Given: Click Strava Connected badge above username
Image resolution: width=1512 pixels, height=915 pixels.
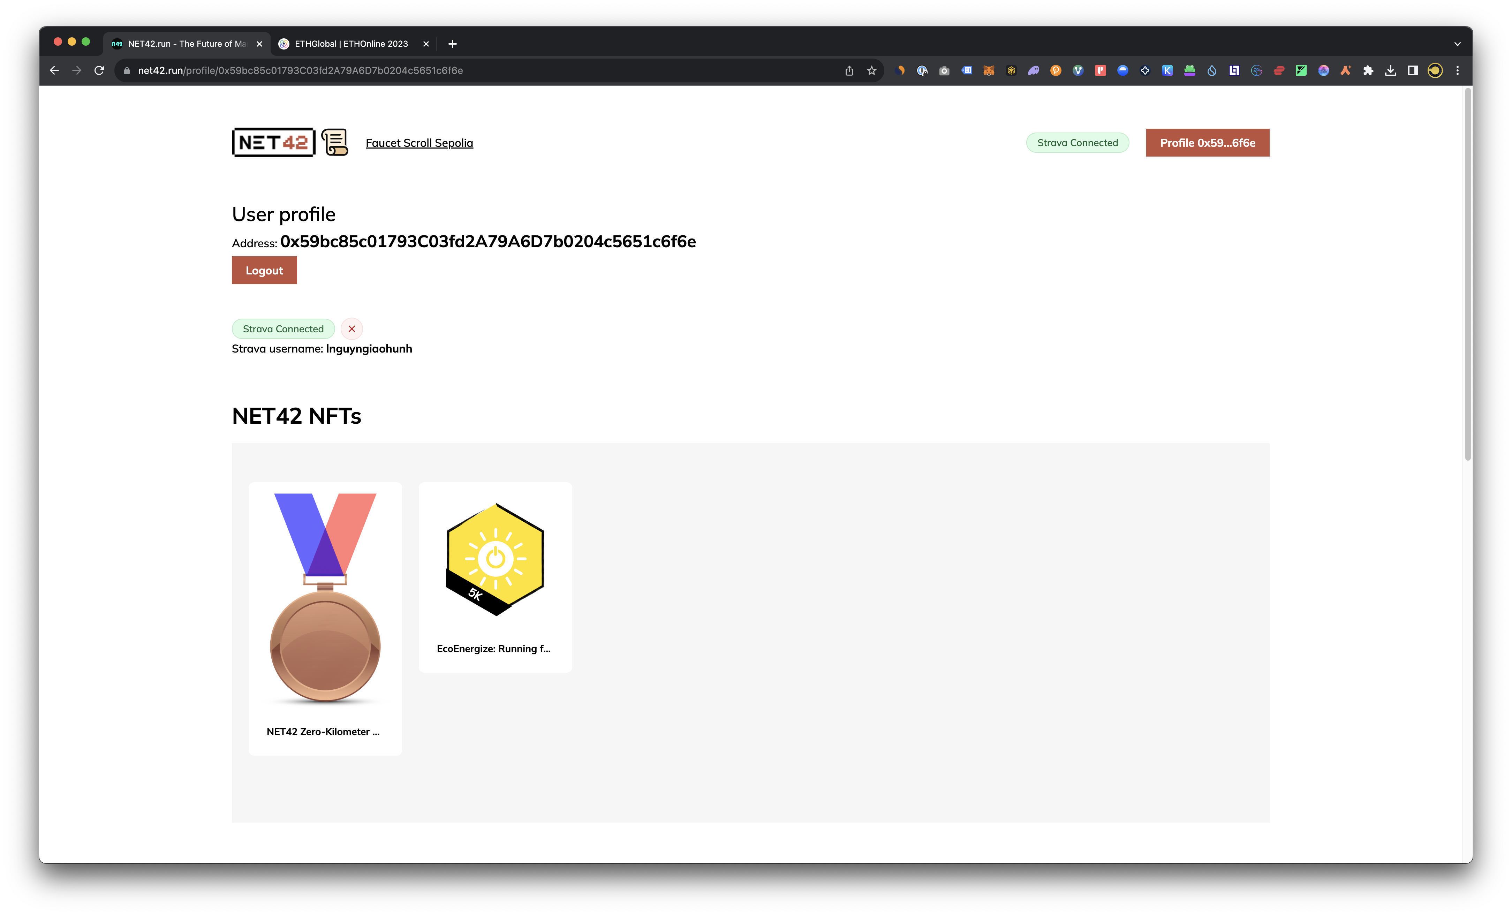Looking at the screenshot, I should (x=283, y=329).
